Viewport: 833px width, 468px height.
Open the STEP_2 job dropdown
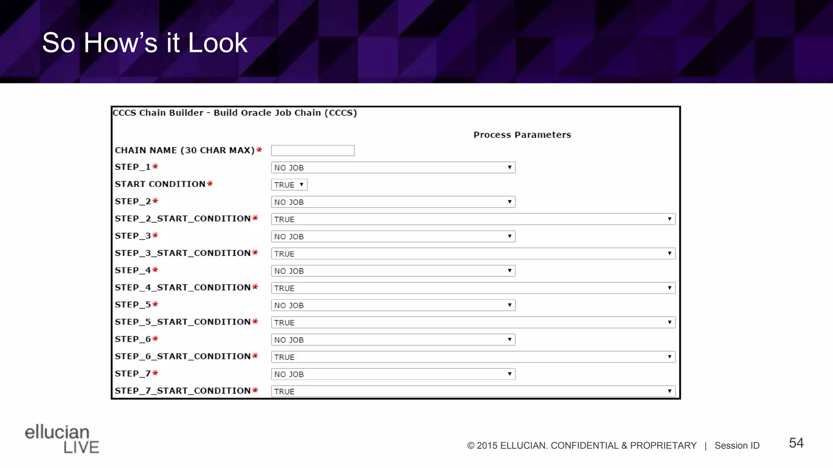click(x=393, y=202)
